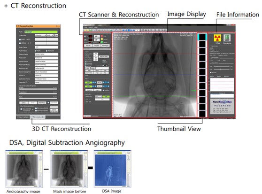The image size is (262, 194).
Task: Click the yellow open-folder toolbar icon
Action: [x=85, y=31]
